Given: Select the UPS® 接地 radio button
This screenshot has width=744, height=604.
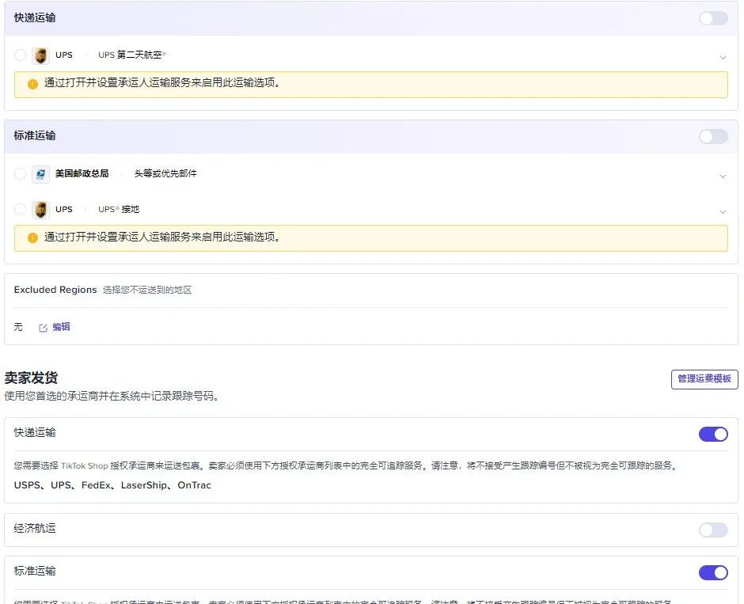Looking at the screenshot, I should [20, 210].
